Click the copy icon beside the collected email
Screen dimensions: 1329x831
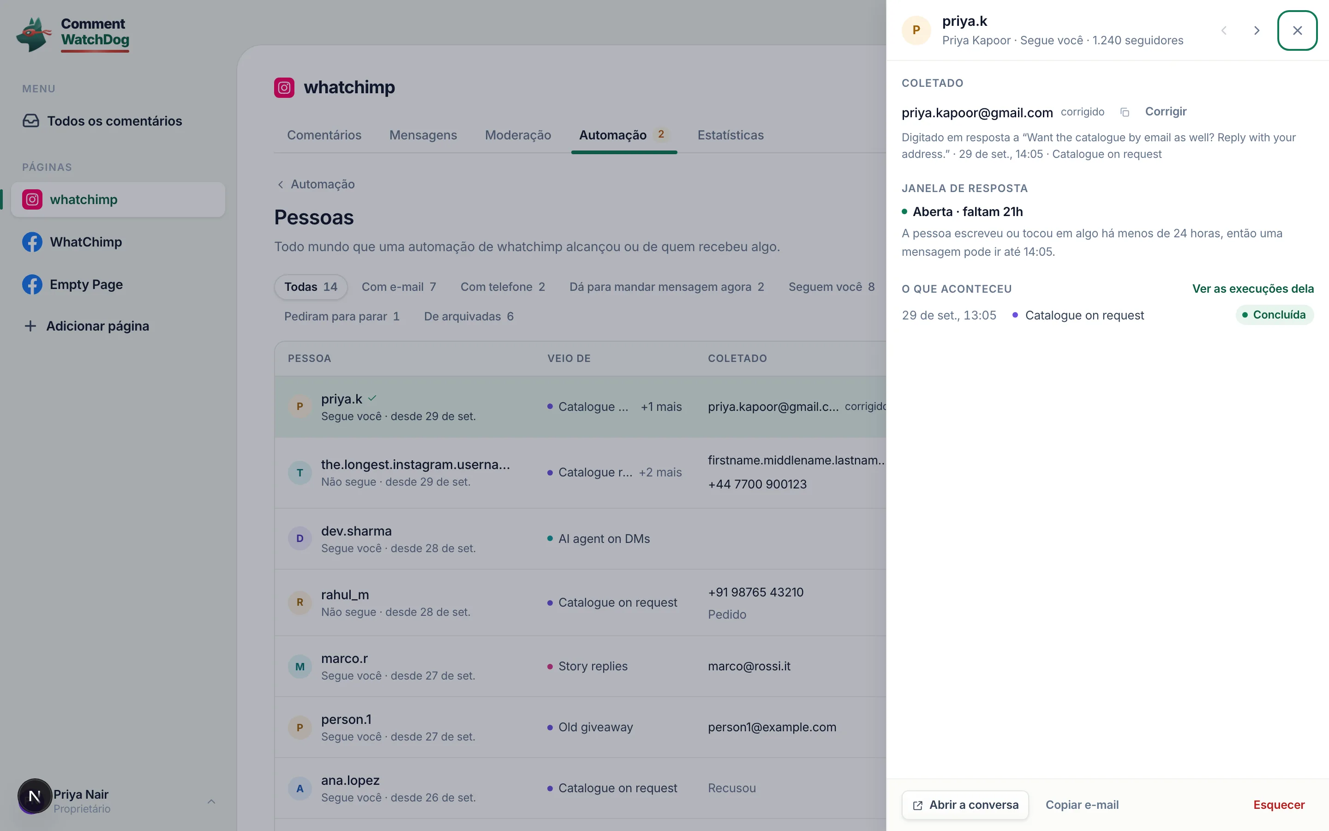1125,112
